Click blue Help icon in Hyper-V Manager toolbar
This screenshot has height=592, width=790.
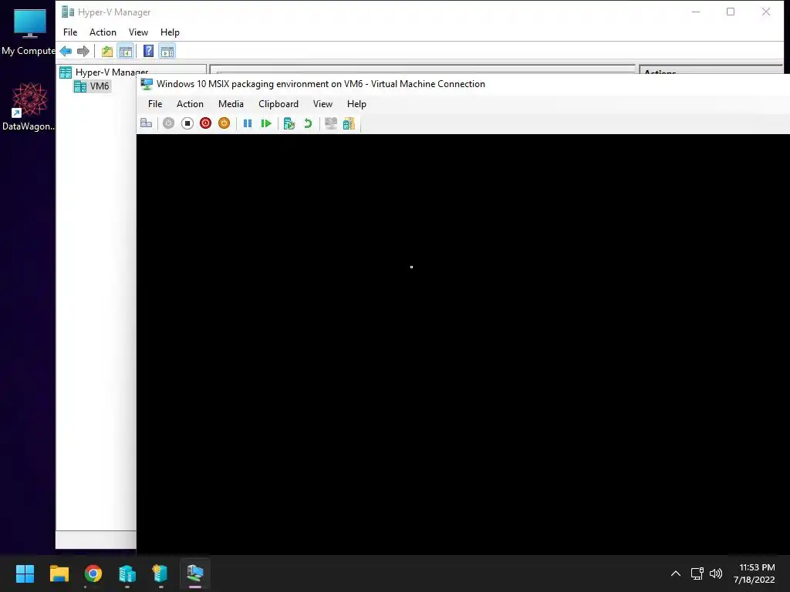click(149, 51)
